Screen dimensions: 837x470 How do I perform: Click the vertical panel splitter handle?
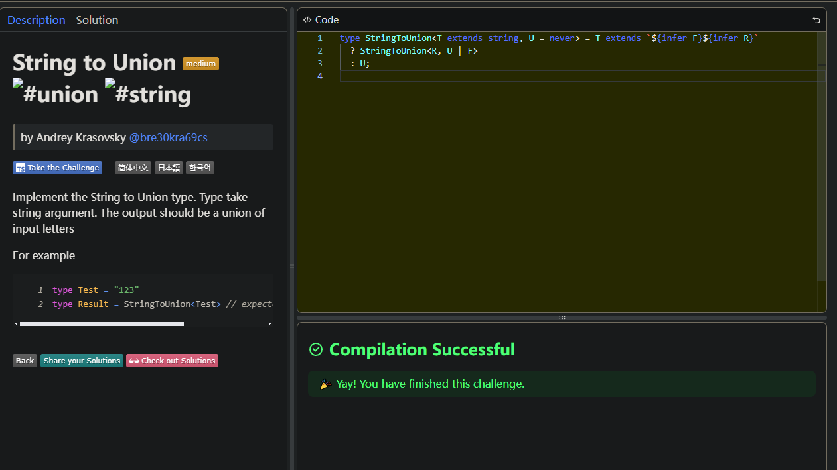tap(292, 264)
